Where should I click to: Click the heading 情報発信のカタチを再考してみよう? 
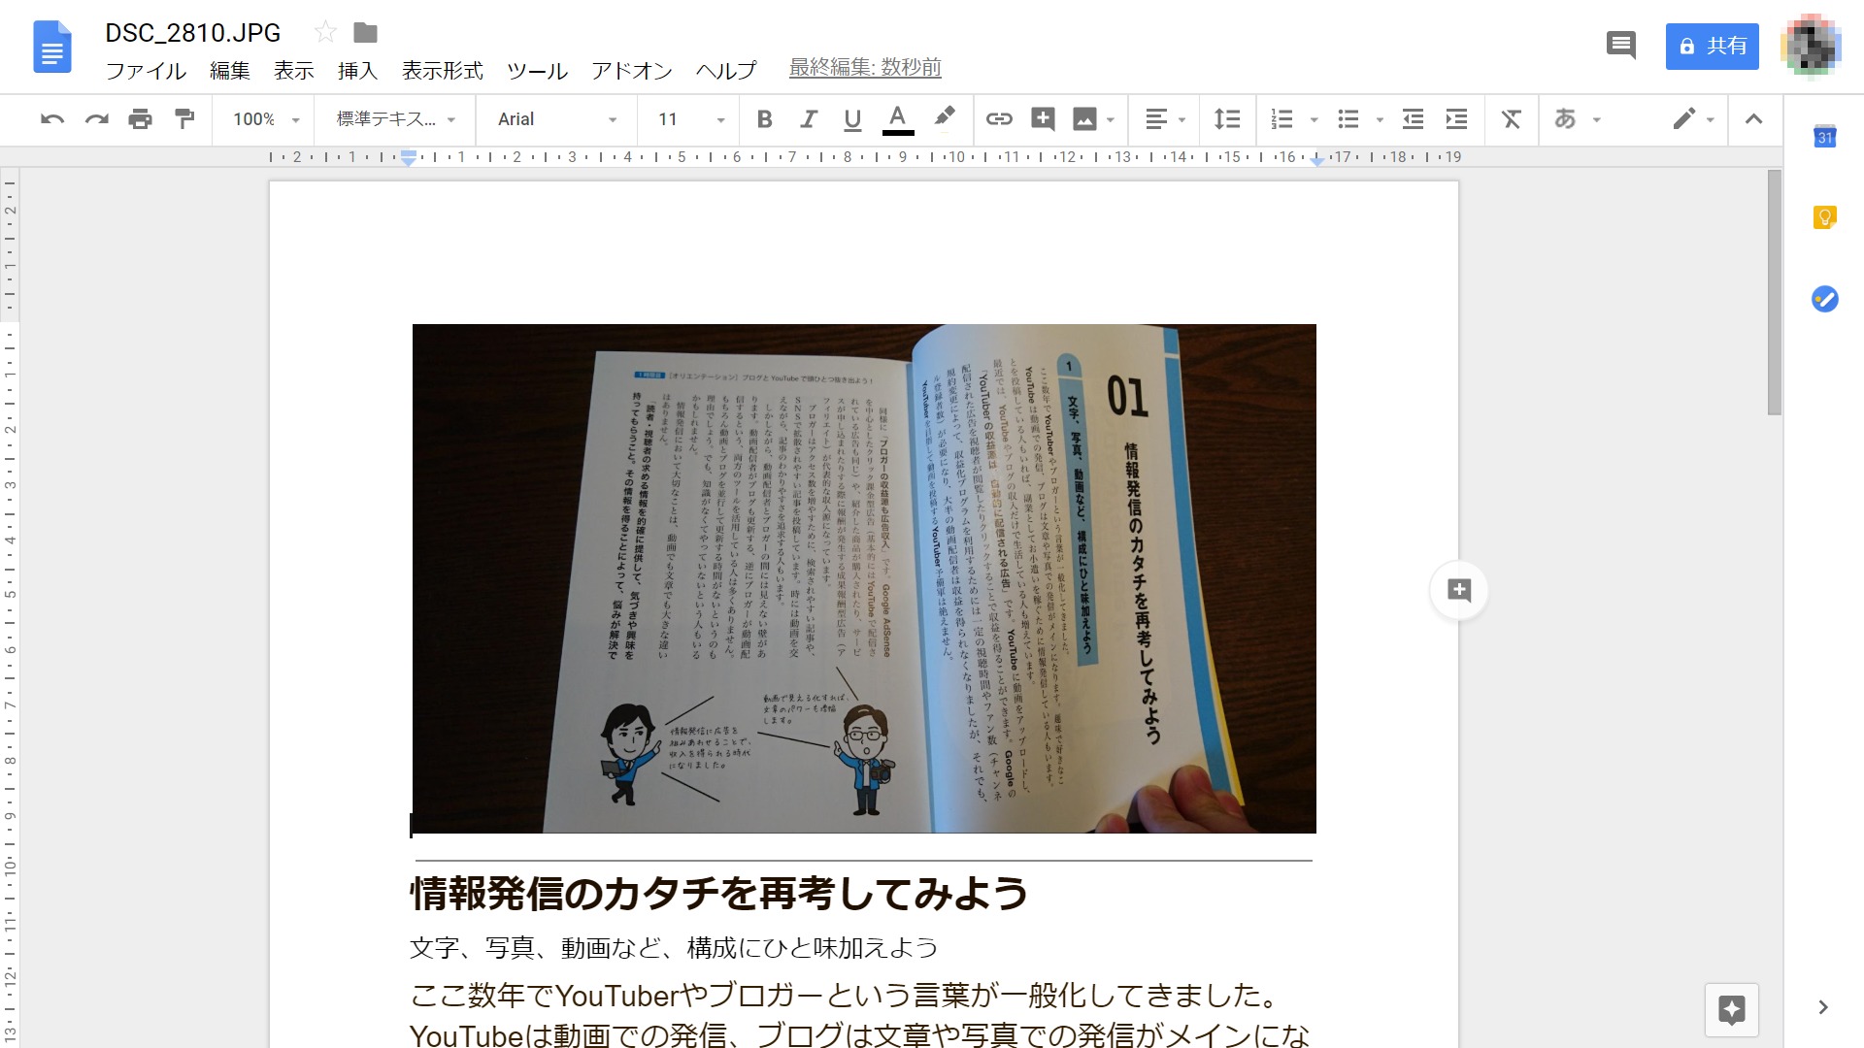(718, 893)
